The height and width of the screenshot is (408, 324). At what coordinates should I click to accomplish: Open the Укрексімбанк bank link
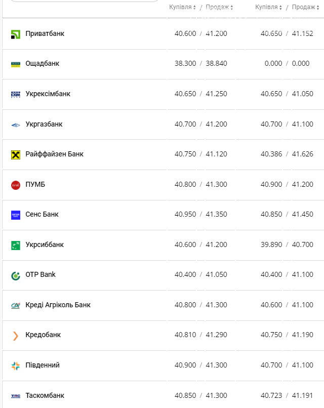[48, 94]
